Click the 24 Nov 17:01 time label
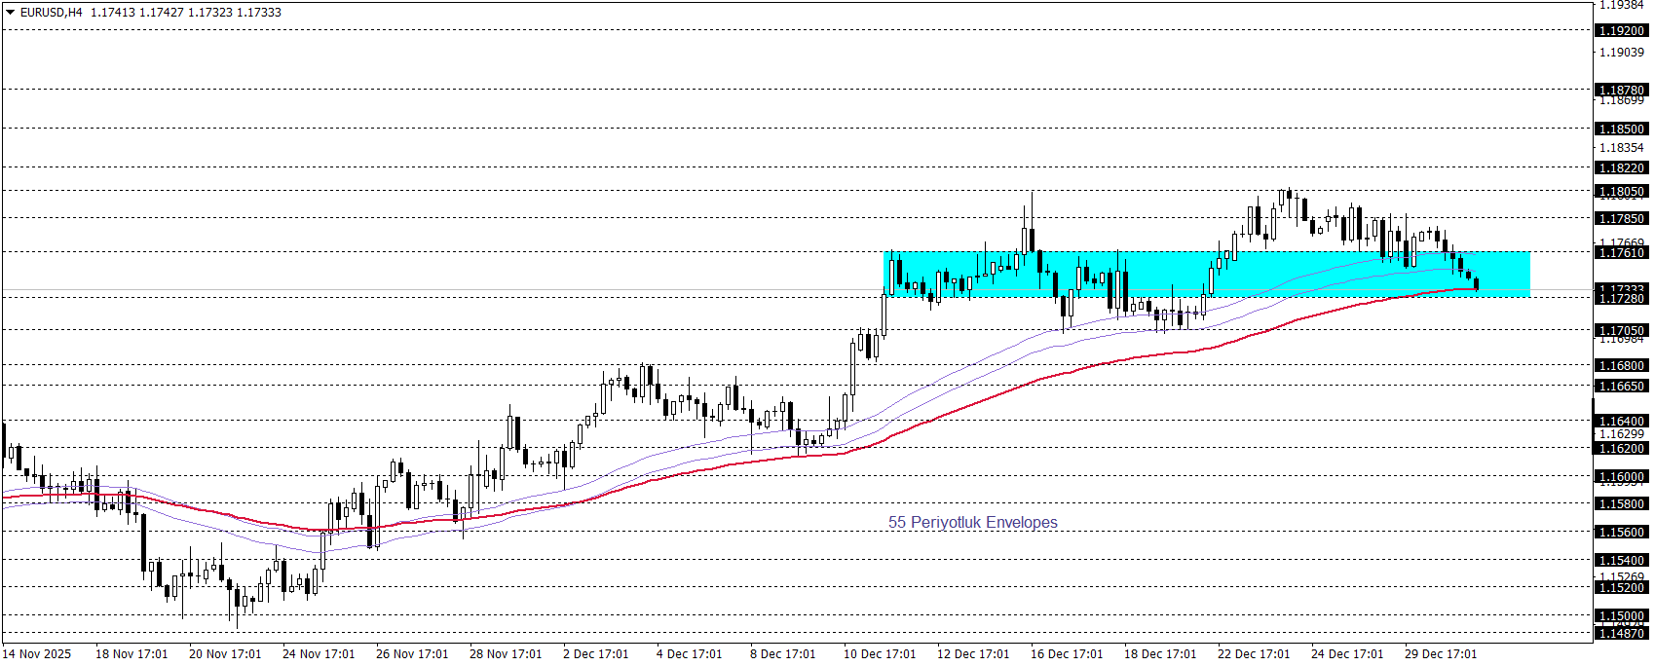 pos(319,654)
